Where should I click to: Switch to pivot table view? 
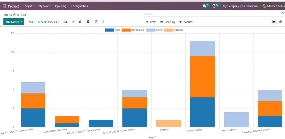click(281, 22)
